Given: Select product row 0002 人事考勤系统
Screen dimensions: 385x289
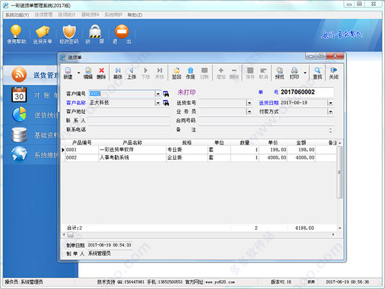Looking at the screenshot, I should tap(200, 157).
